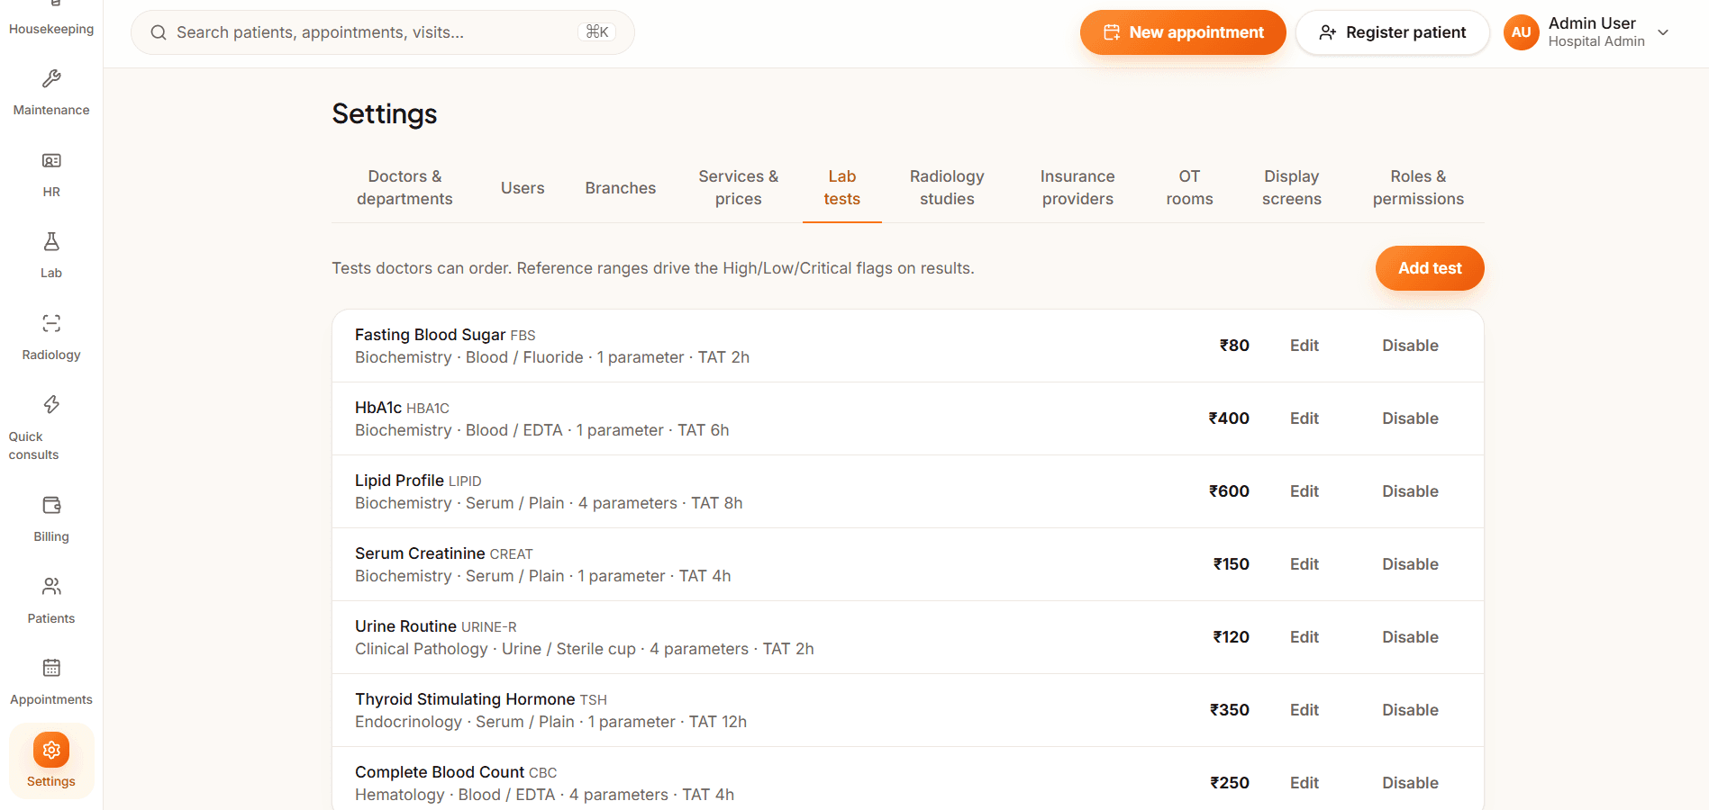Open Quick consults lightning icon
The width and height of the screenshot is (1709, 810).
(x=51, y=405)
